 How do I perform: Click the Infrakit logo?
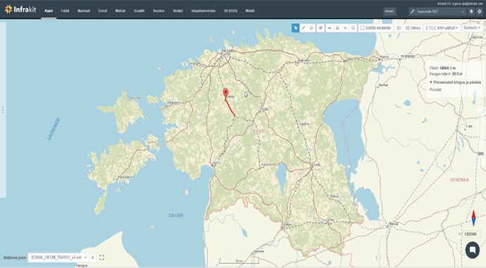pos(20,9)
